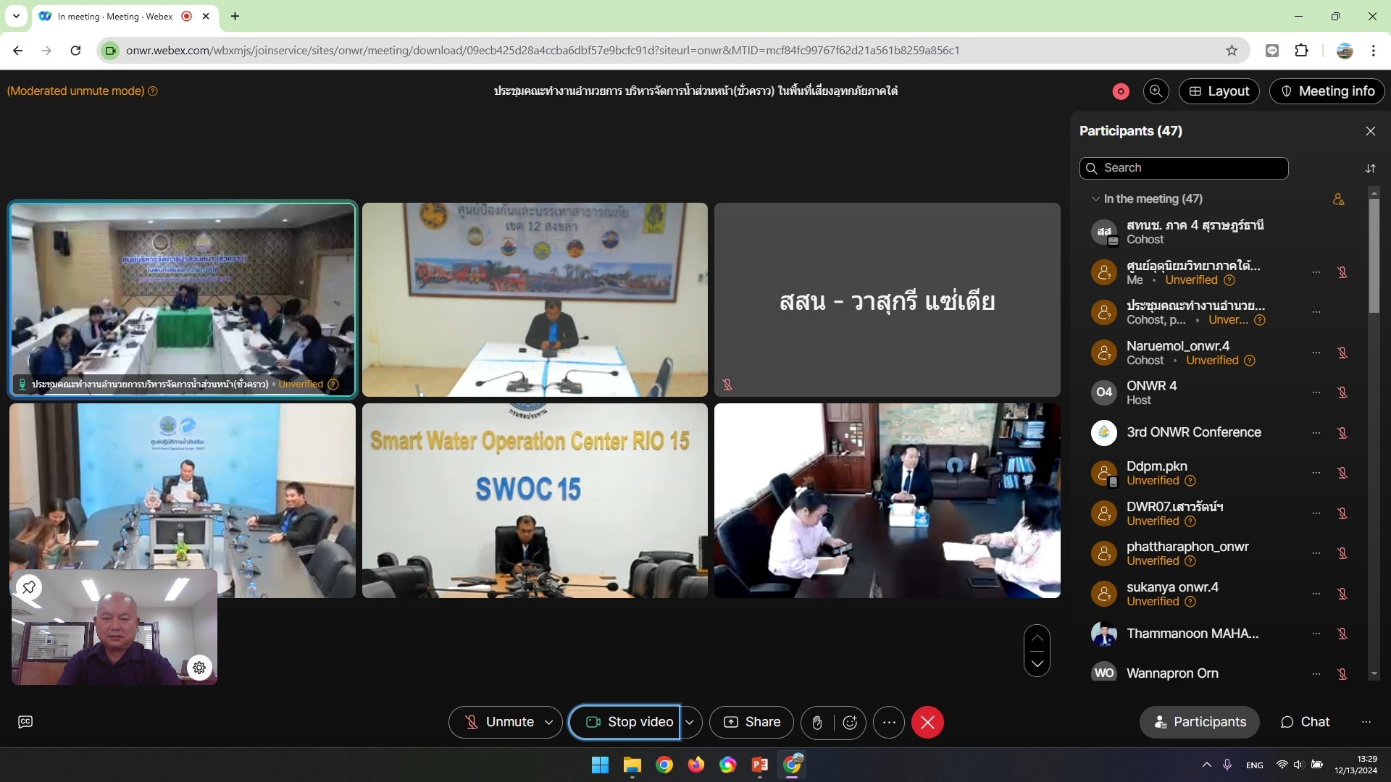Screen dimensions: 1391x782
Task: Open the audio options dropdown arrow
Action: click(549, 723)
